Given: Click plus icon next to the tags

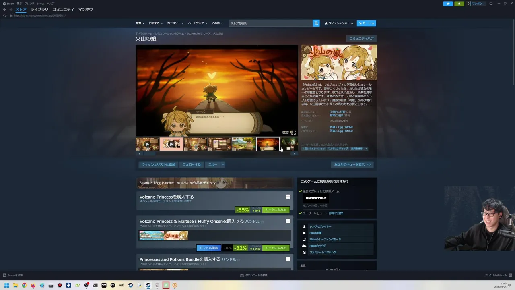Looking at the screenshot, I should pos(366,149).
